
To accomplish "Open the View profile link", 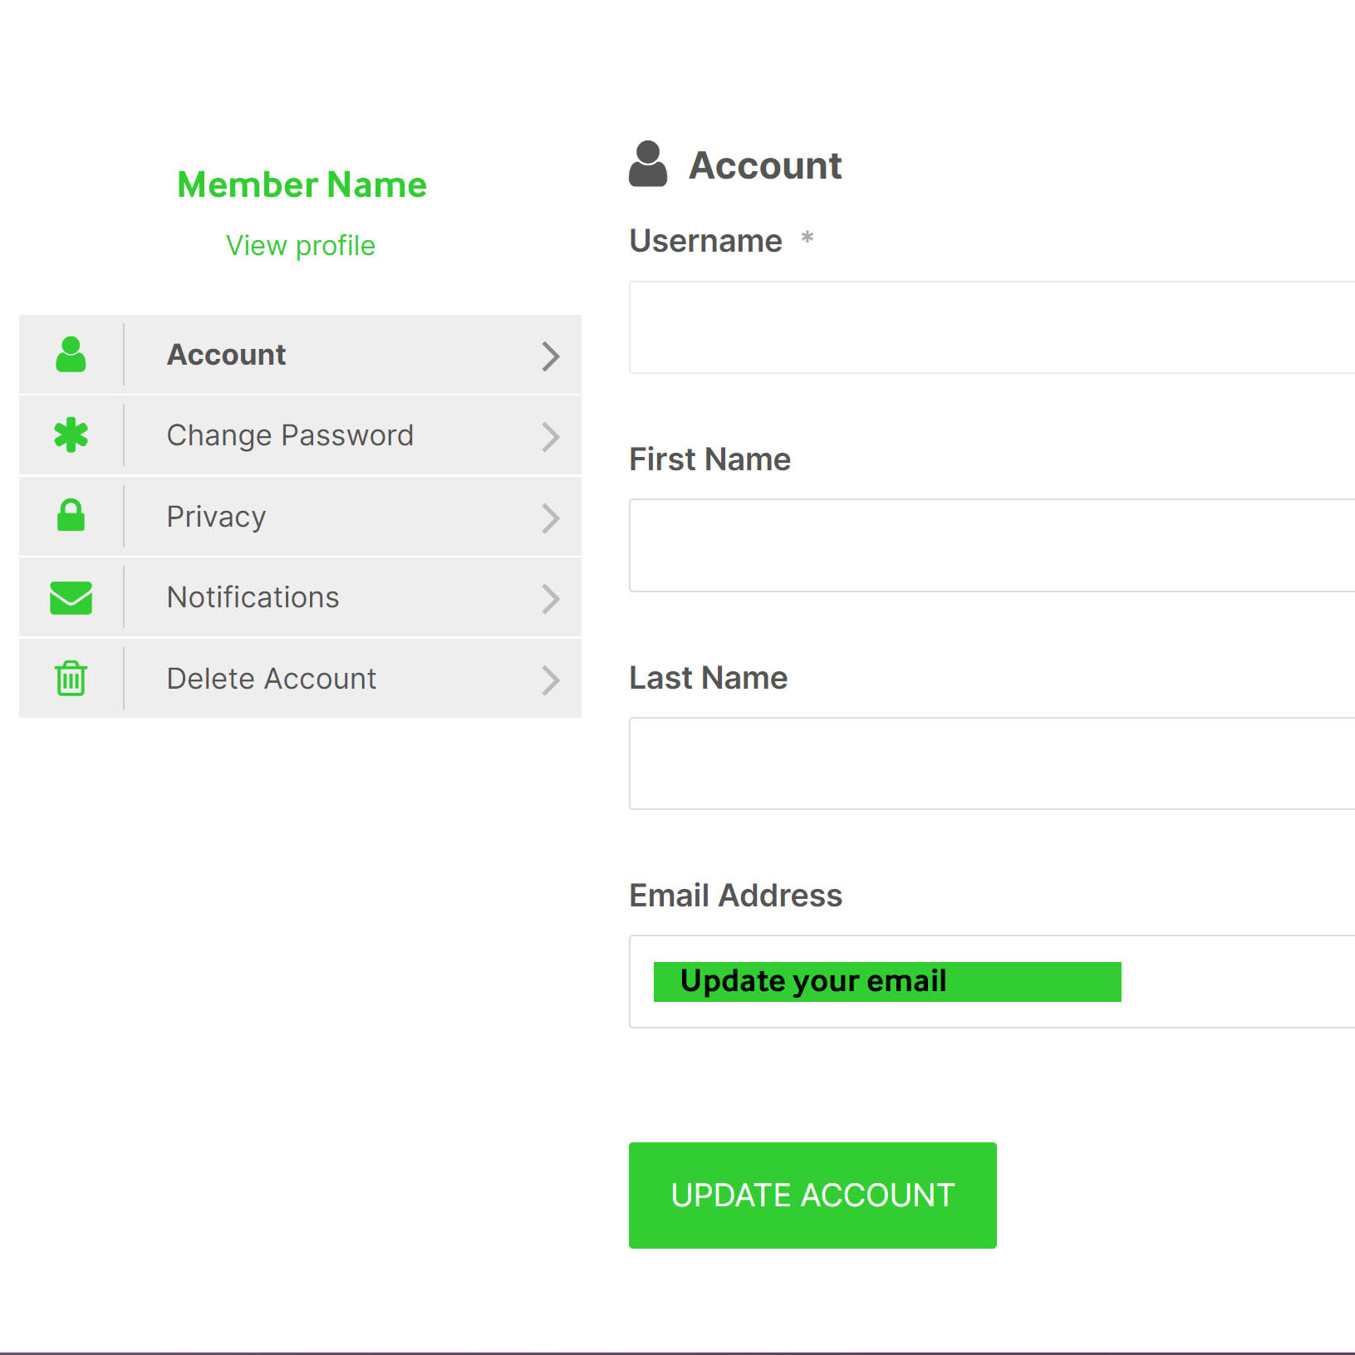I will [x=301, y=246].
